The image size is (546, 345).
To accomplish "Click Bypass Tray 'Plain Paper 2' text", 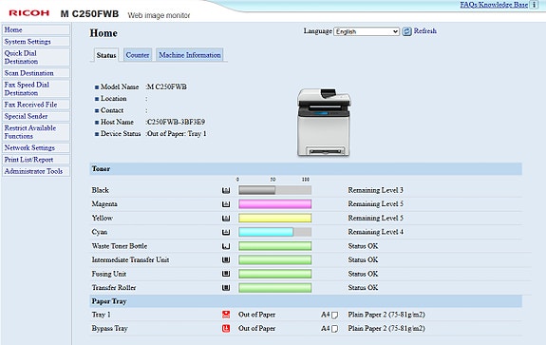I will click(386, 328).
